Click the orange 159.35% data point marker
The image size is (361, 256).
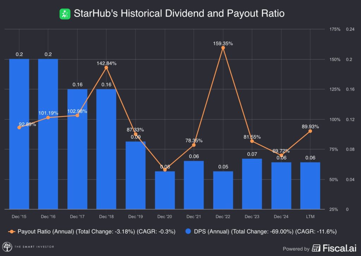pos(223,48)
